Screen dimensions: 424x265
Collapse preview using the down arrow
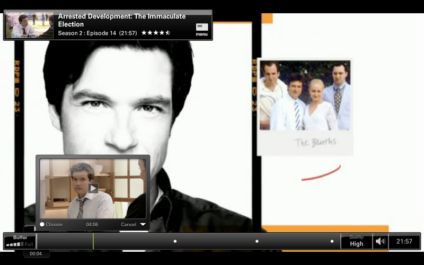pyautogui.click(x=143, y=224)
